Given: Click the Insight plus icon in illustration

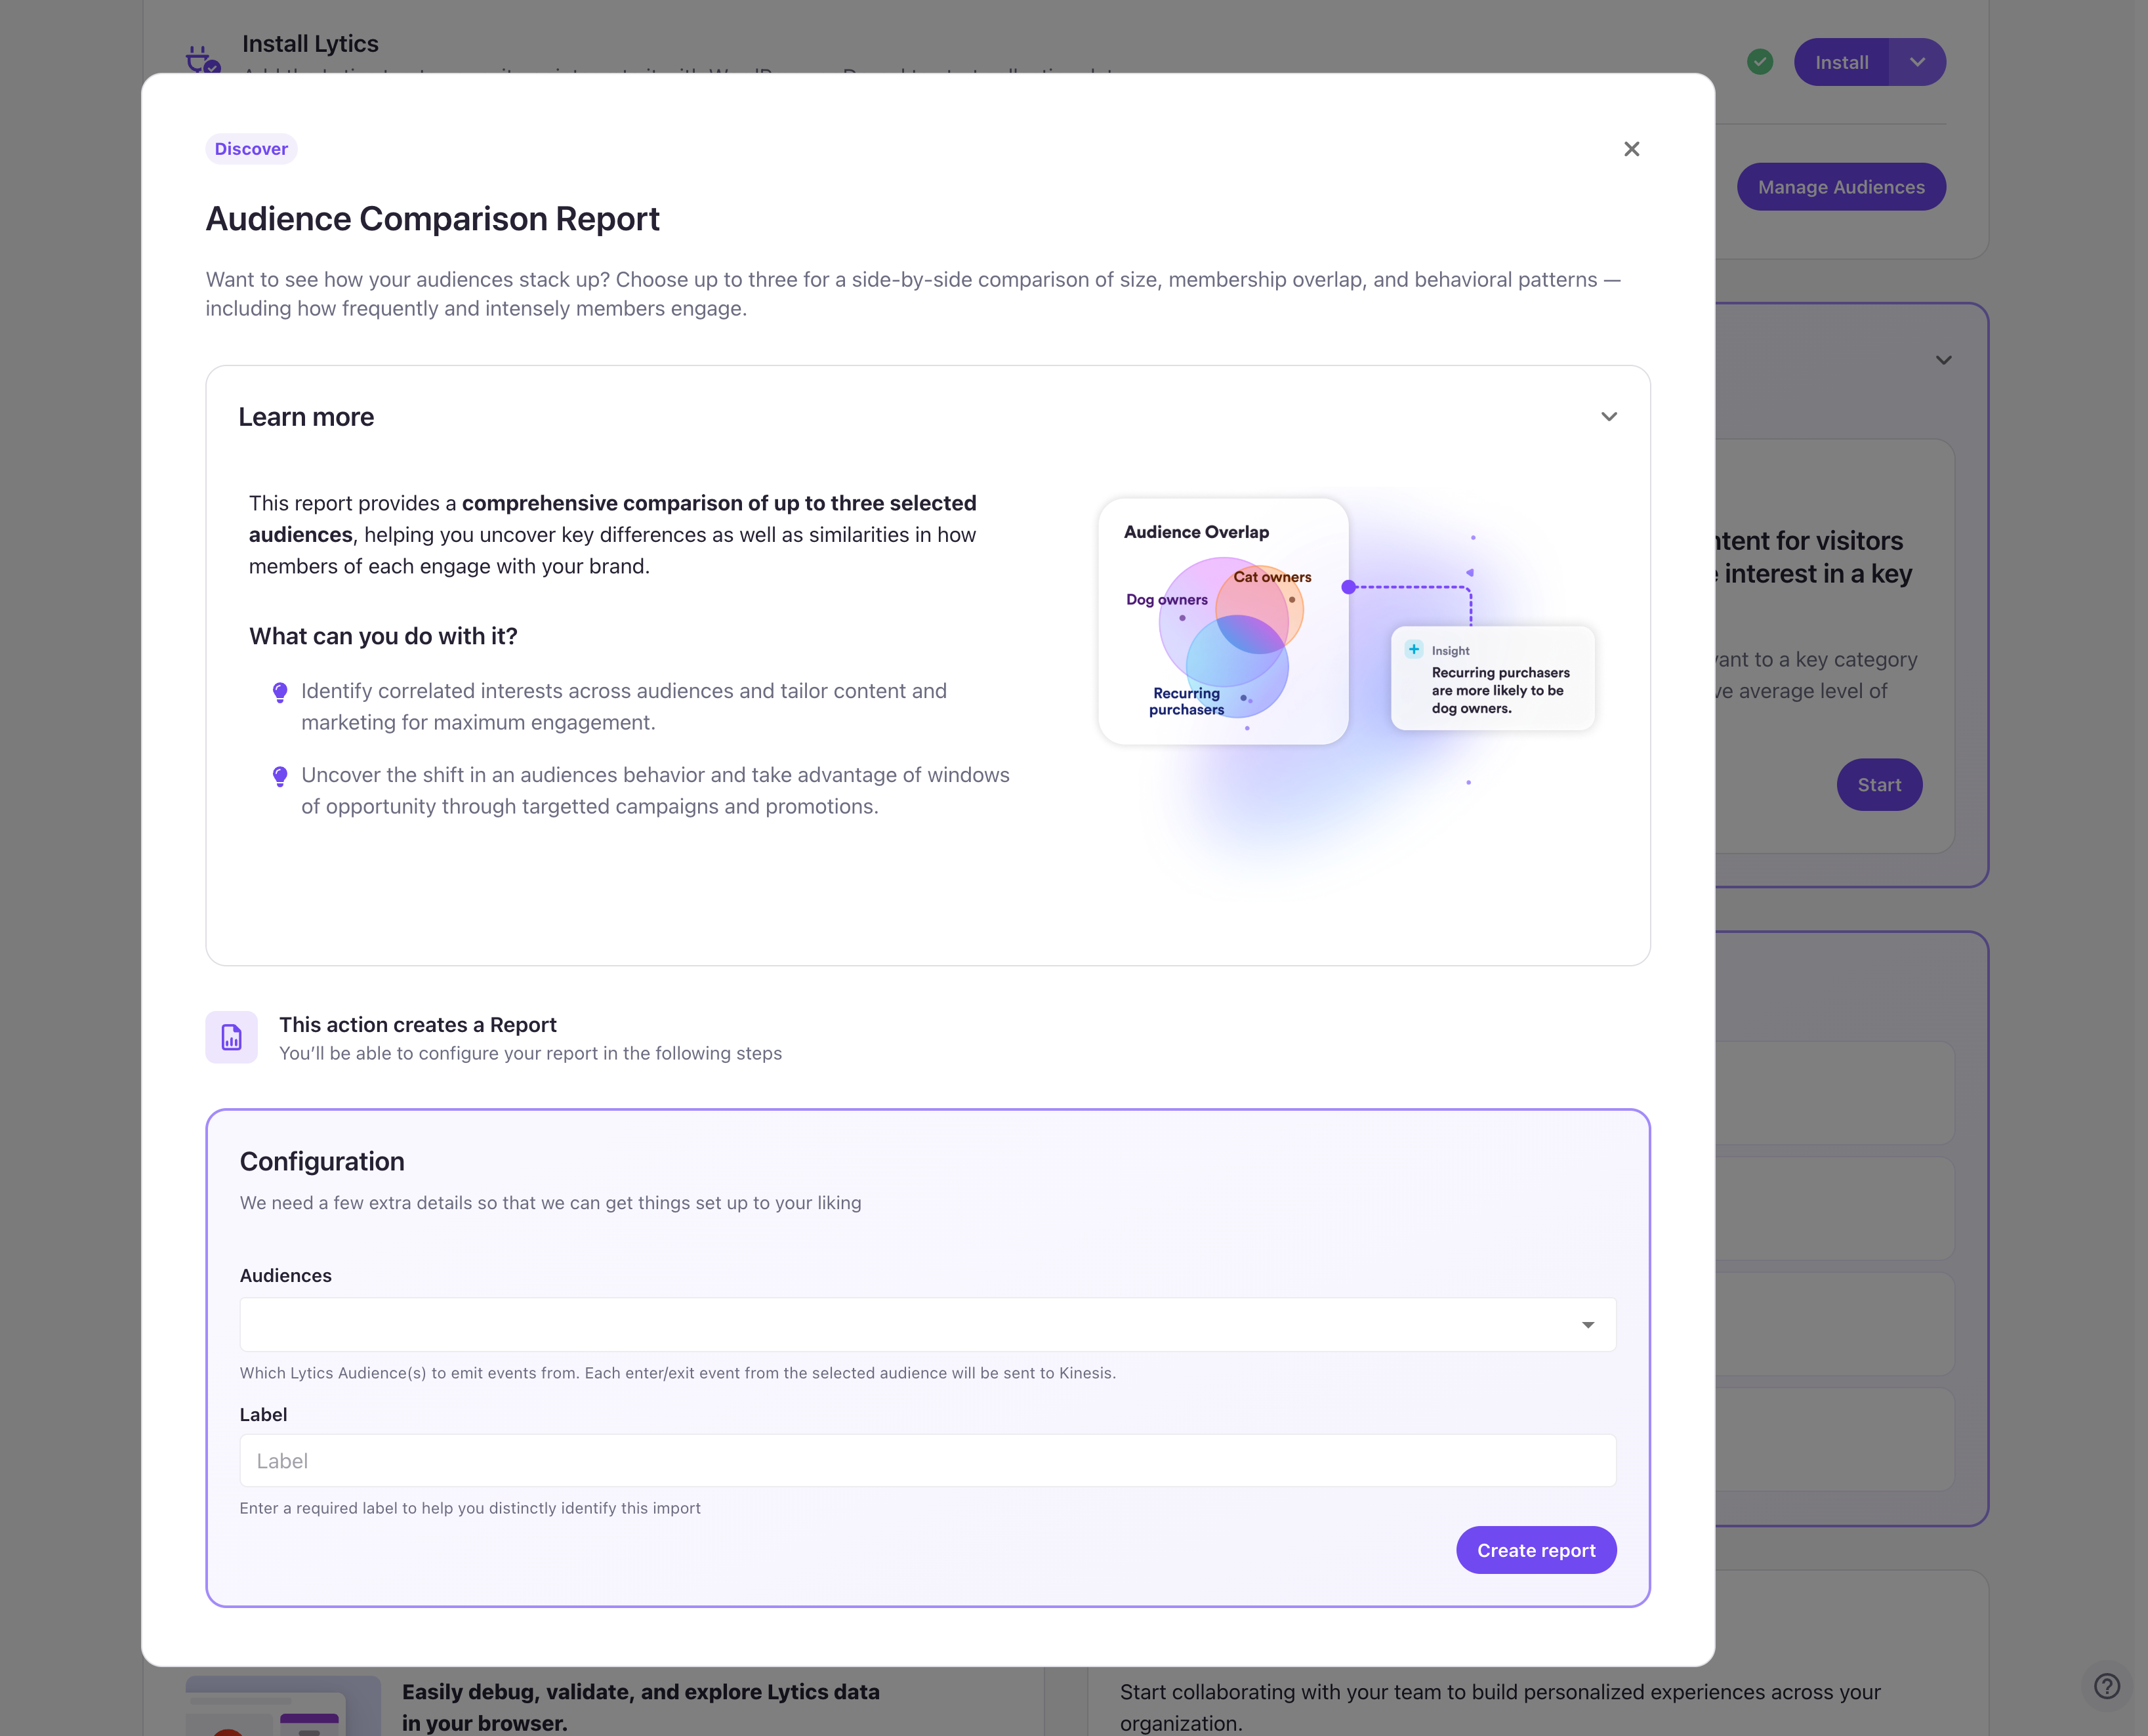Looking at the screenshot, I should pyautogui.click(x=1413, y=649).
